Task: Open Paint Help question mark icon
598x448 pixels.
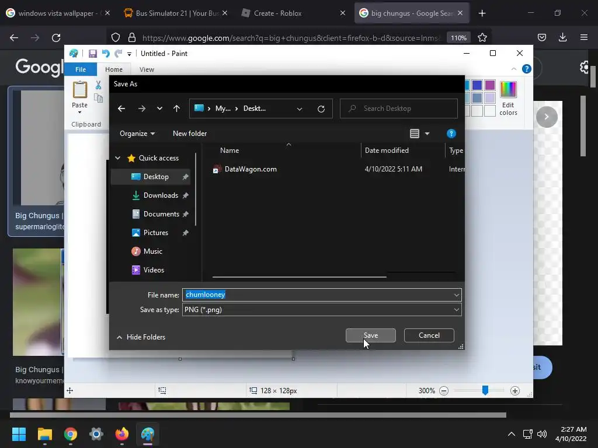Action: (527, 69)
